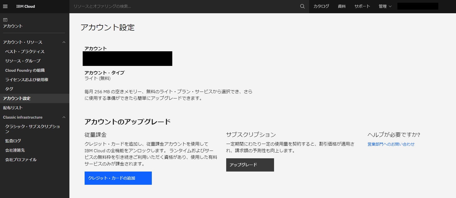Open クラシック・サブスクリプション sidebar item
Viewport: 456px width, 198px height.
click(32, 129)
